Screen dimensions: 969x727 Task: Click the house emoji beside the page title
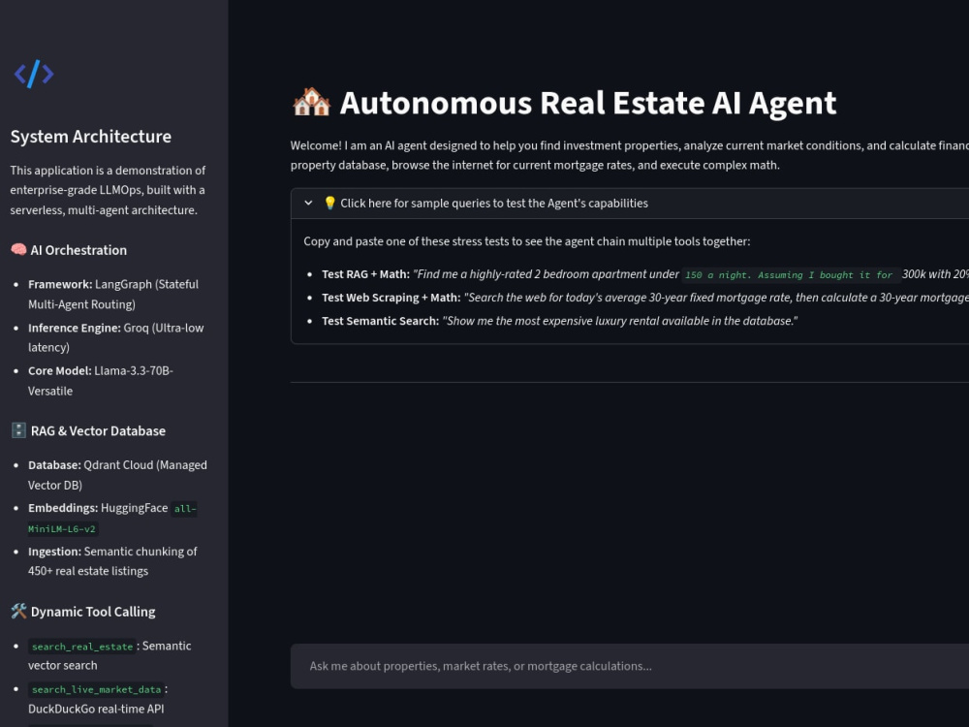[311, 102]
